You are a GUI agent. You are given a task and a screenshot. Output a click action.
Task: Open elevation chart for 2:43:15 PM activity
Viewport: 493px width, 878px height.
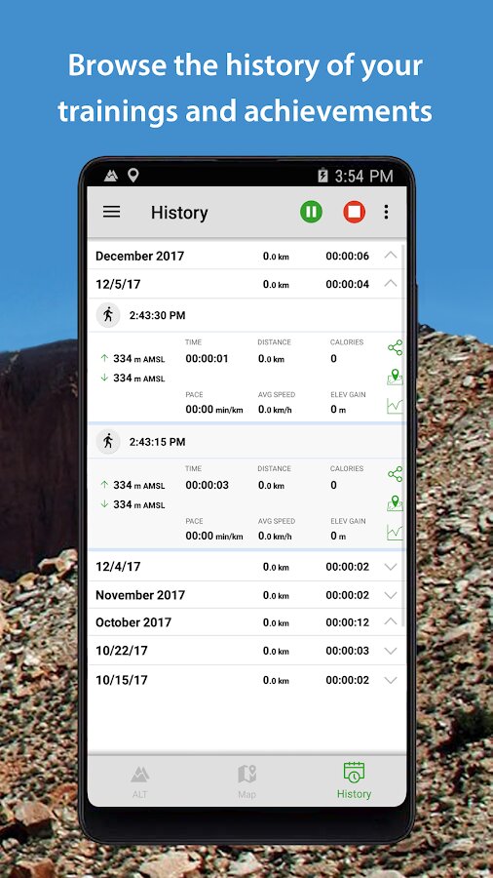coord(395,533)
